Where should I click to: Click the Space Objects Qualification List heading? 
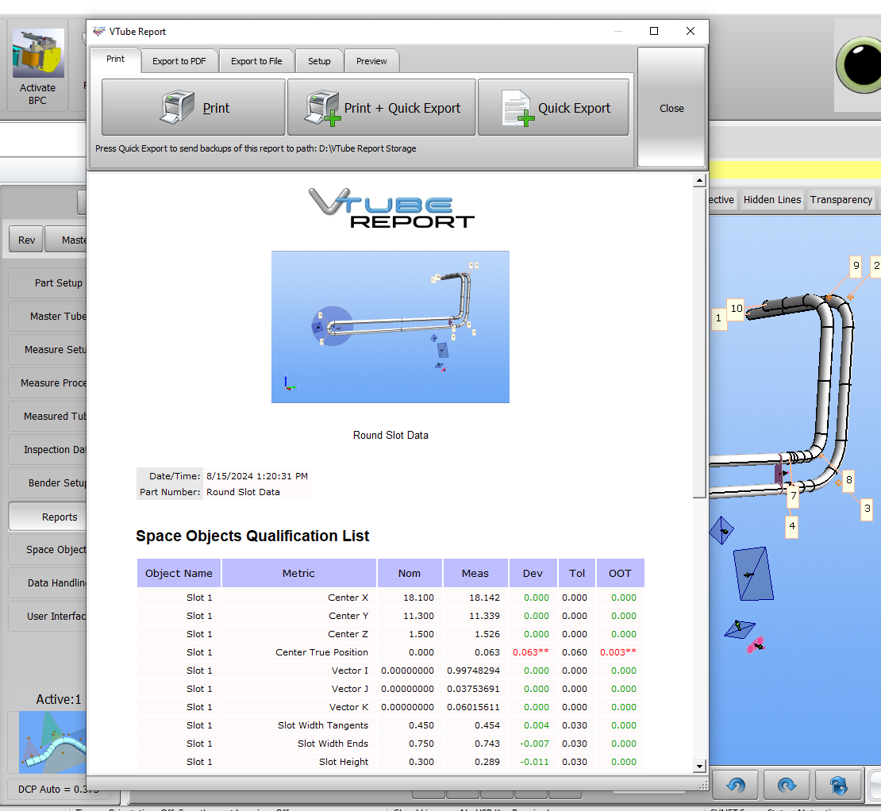pyautogui.click(x=252, y=536)
